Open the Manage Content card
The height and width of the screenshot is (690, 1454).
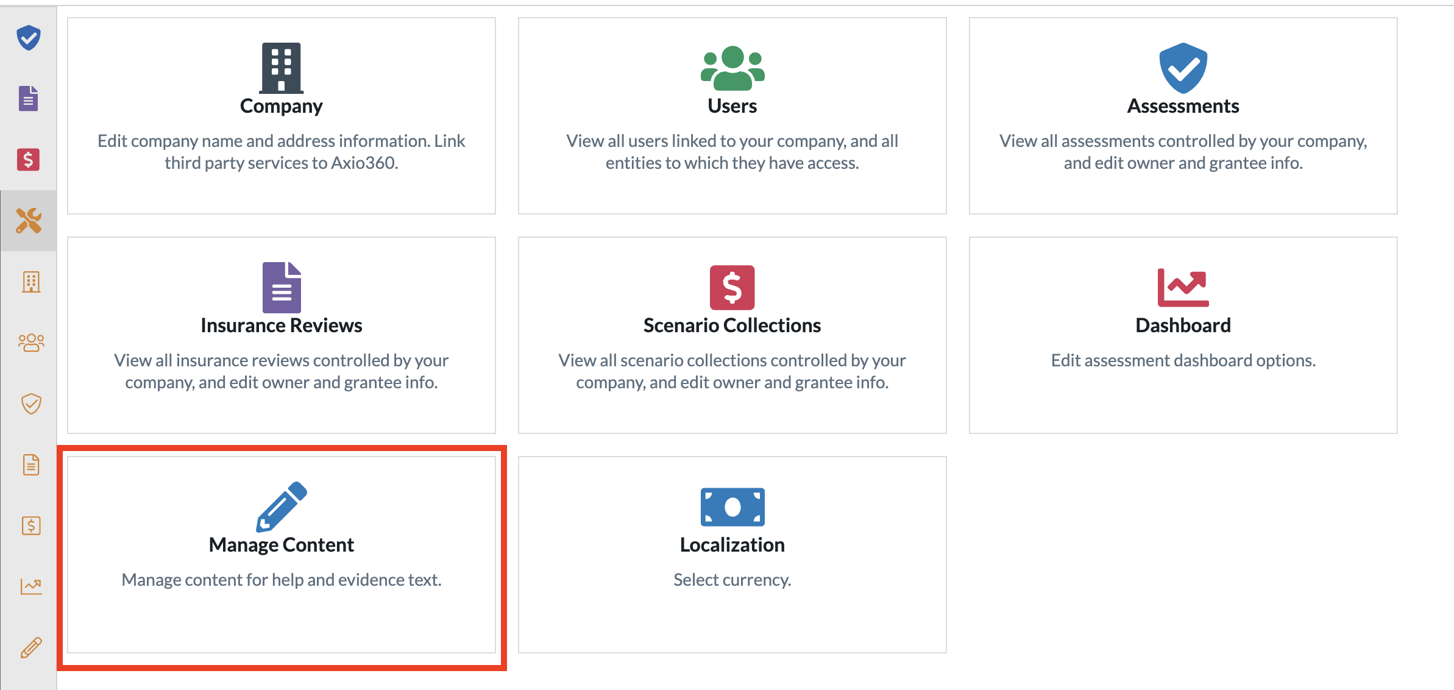click(282, 555)
